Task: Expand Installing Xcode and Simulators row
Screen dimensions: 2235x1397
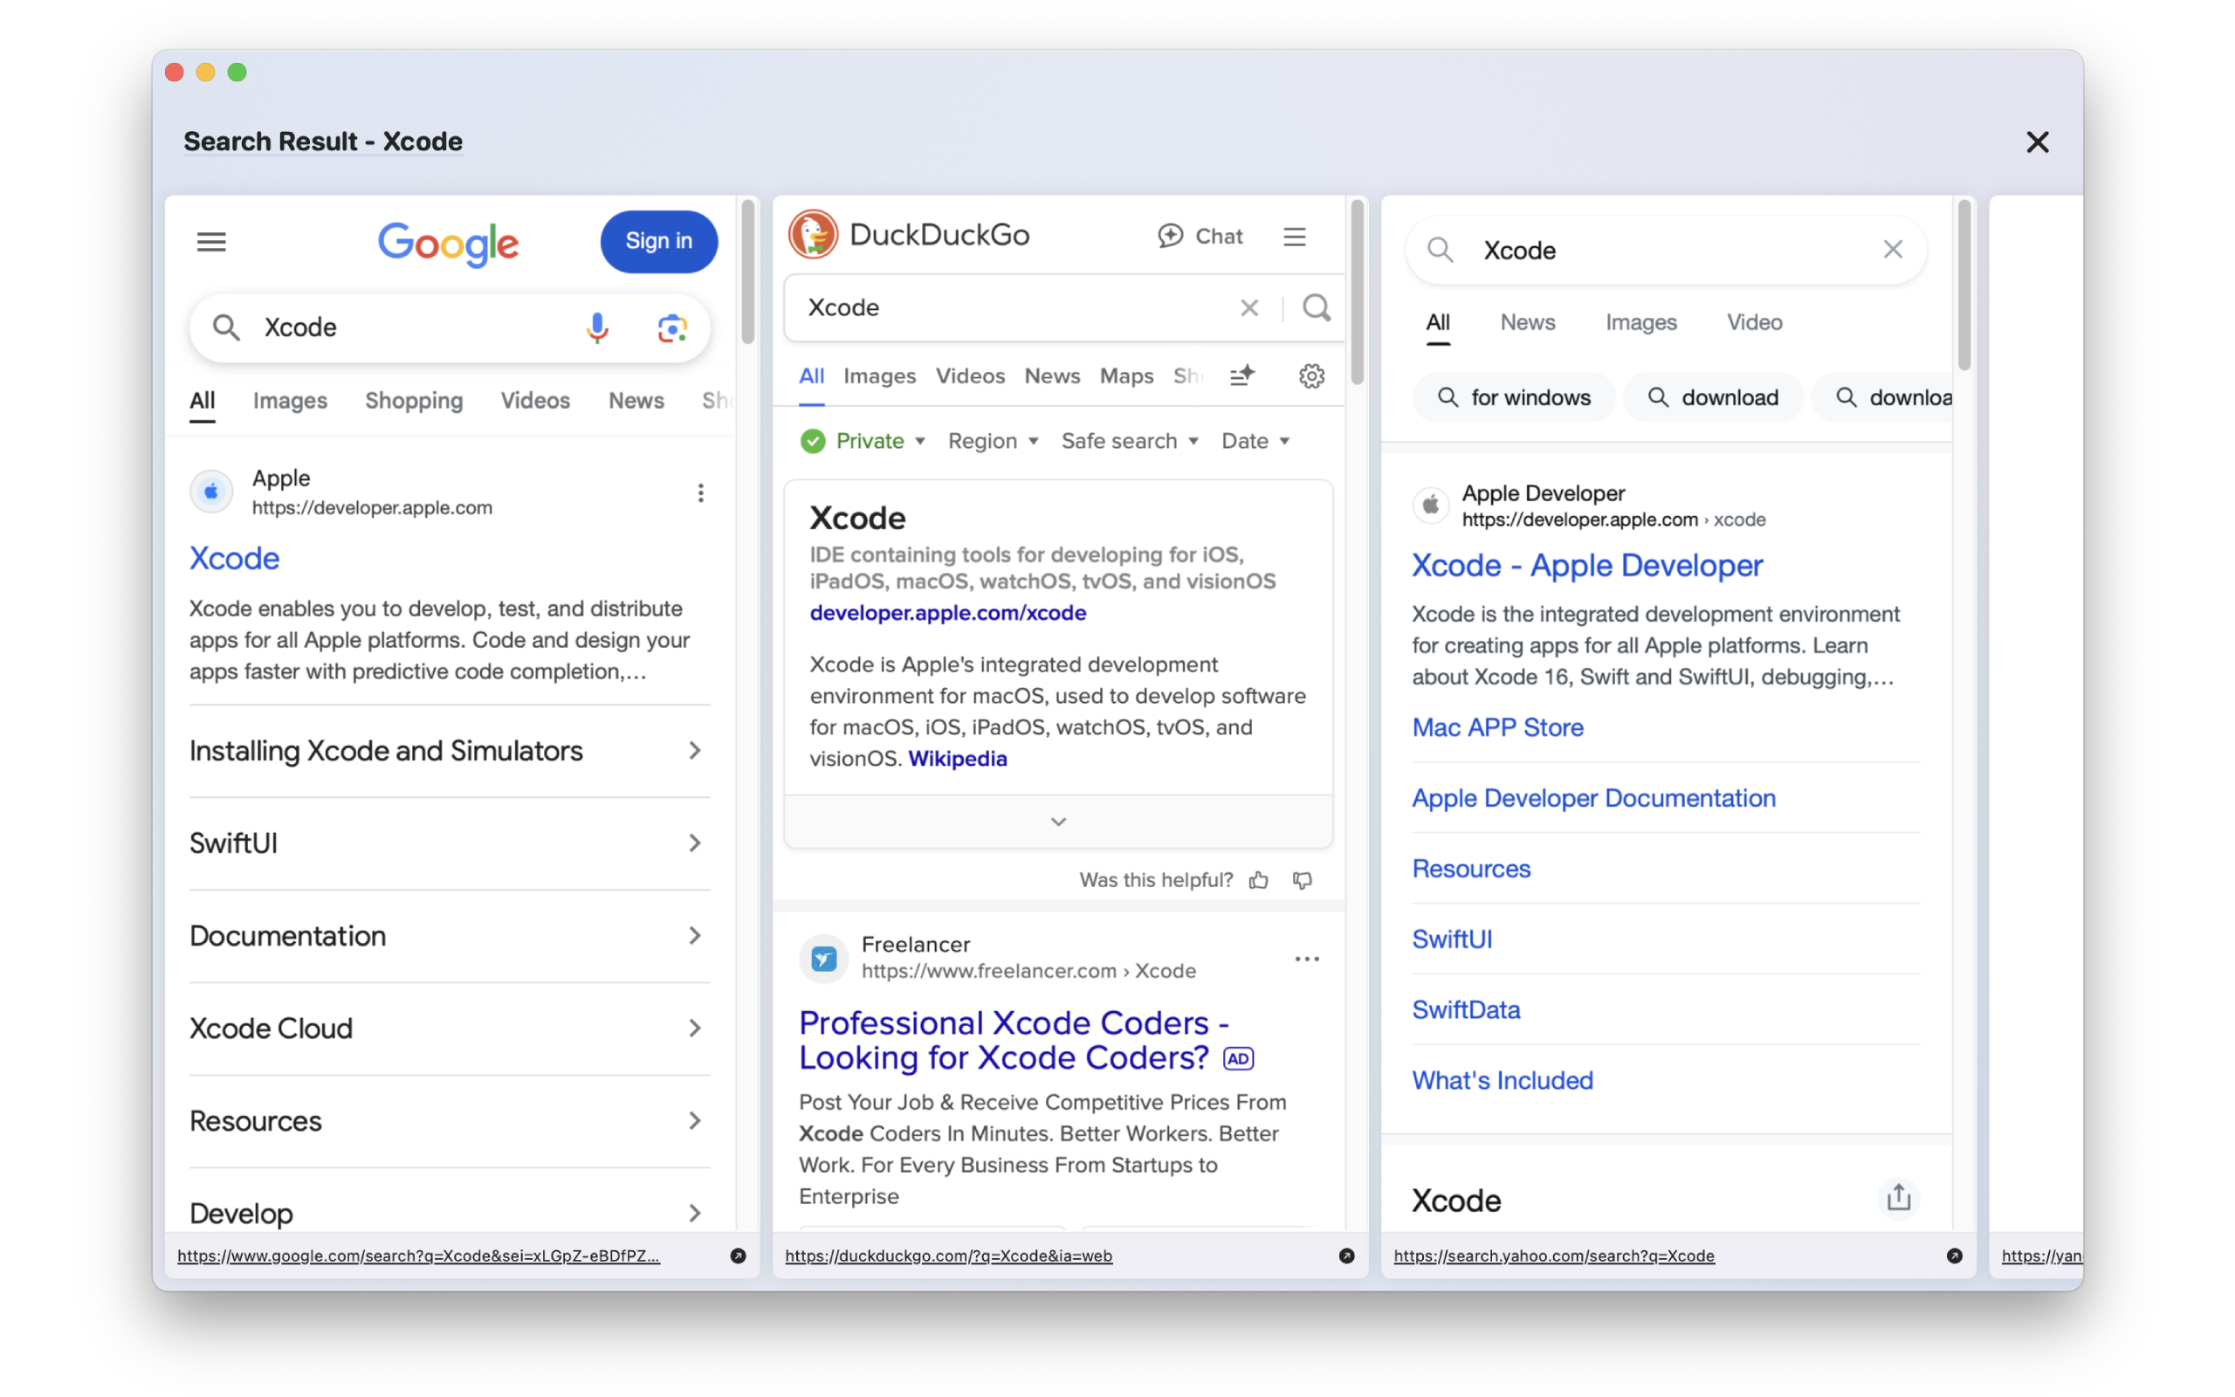Action: pyautogui.click(x=449, y=751)
